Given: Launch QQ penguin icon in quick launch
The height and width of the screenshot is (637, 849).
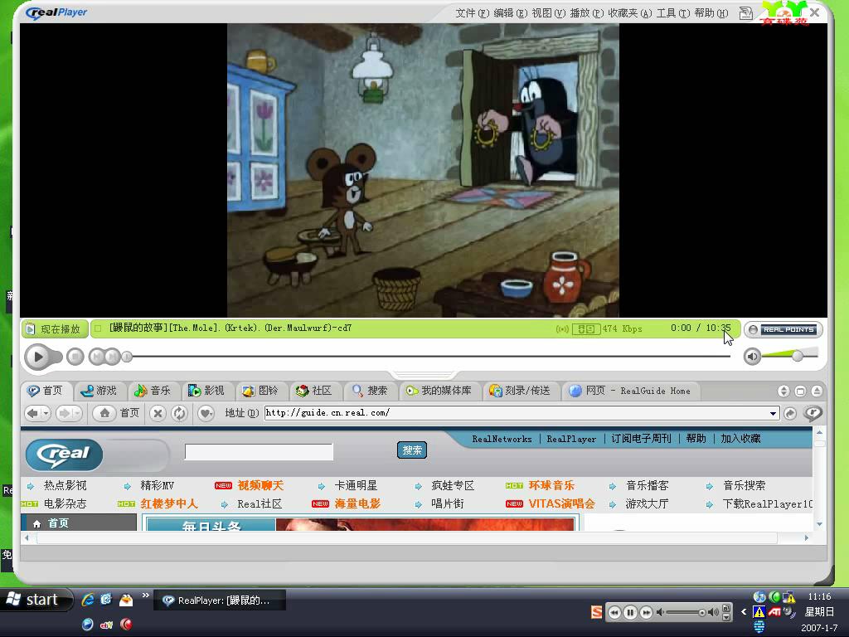Looking at the screenshot, I should [126, 599].
